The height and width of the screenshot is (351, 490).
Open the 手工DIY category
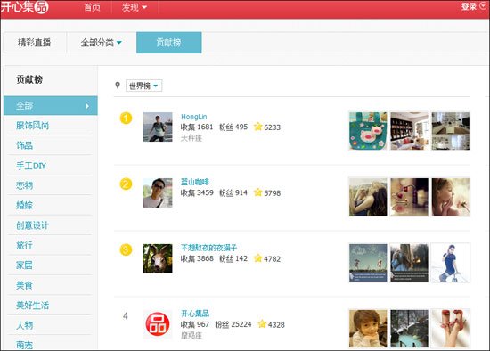coord(31,166)
